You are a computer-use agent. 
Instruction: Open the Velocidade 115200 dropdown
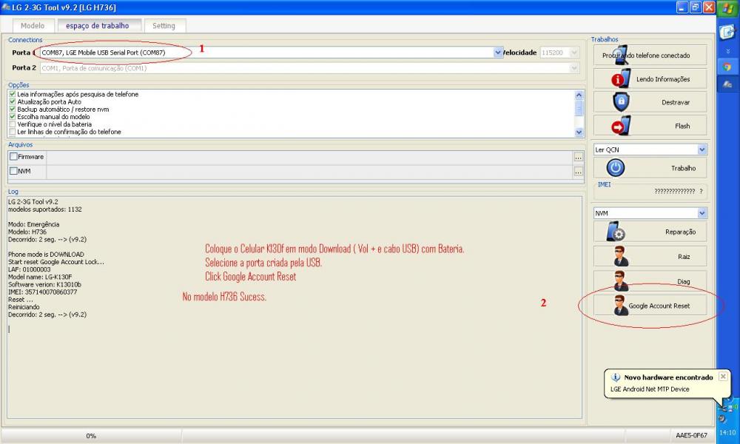click(x=574, y=53)
